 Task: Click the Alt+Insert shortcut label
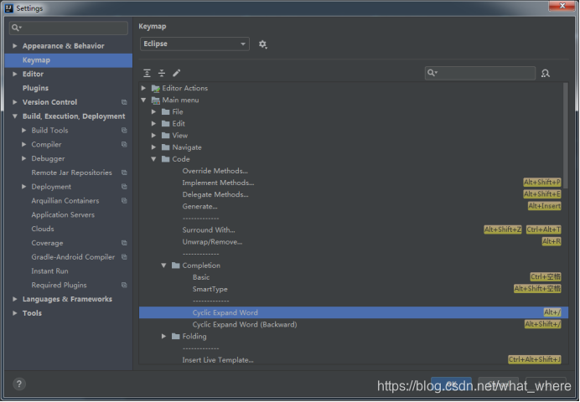pos(544,206)
